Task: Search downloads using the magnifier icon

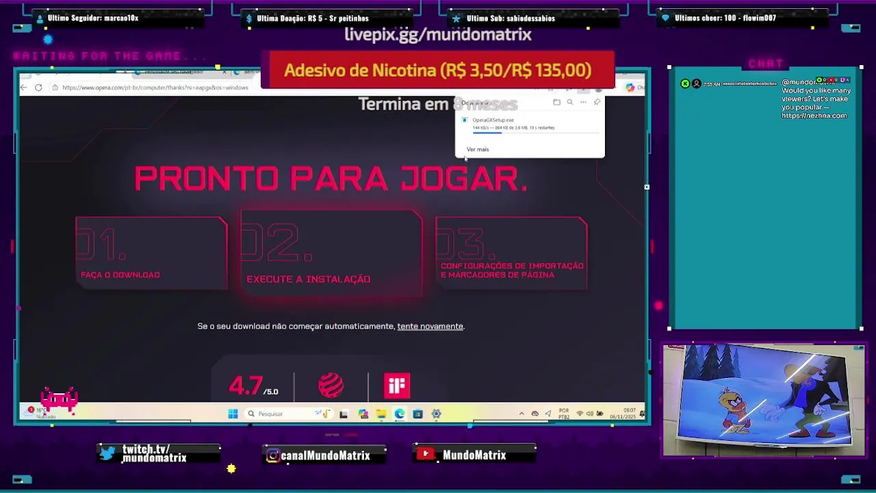Action: [569, 102]
